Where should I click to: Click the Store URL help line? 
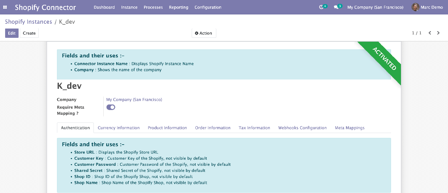[116, 152]
